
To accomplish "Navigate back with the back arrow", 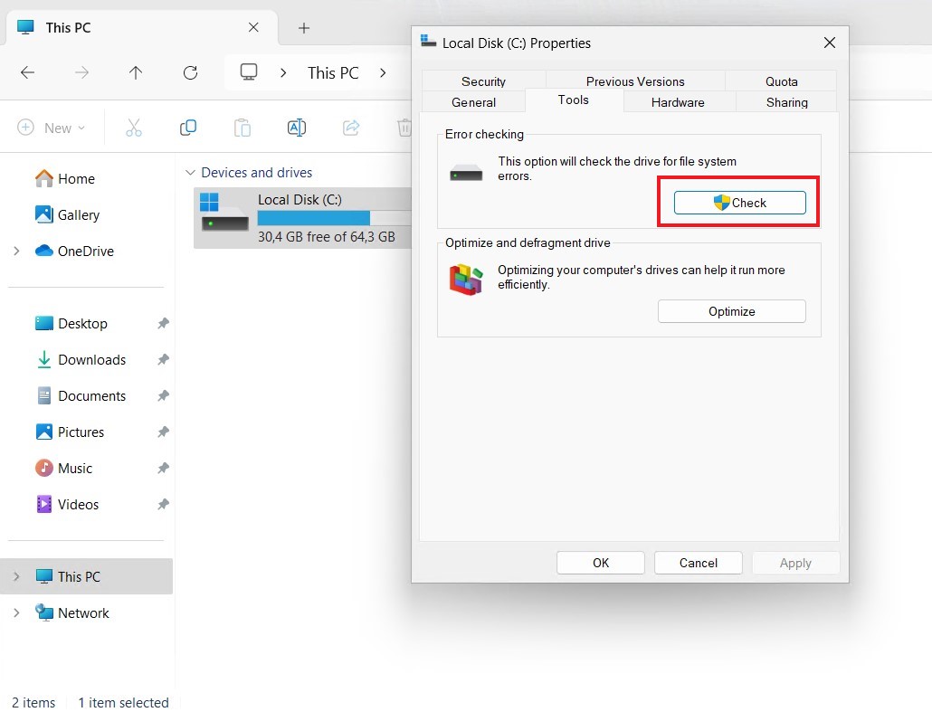I will tap(28, 73).
